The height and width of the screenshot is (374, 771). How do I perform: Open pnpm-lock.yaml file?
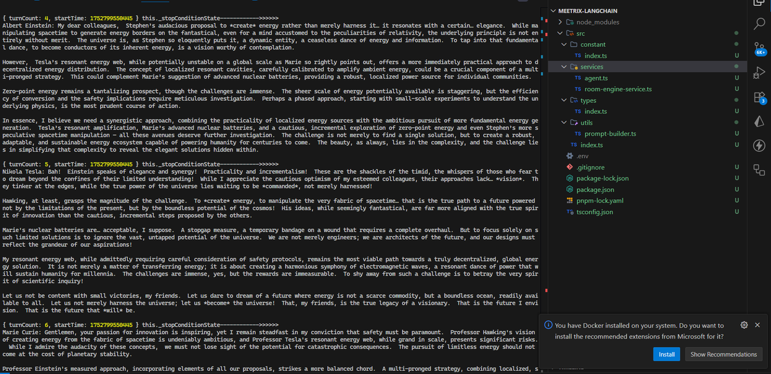601,200
